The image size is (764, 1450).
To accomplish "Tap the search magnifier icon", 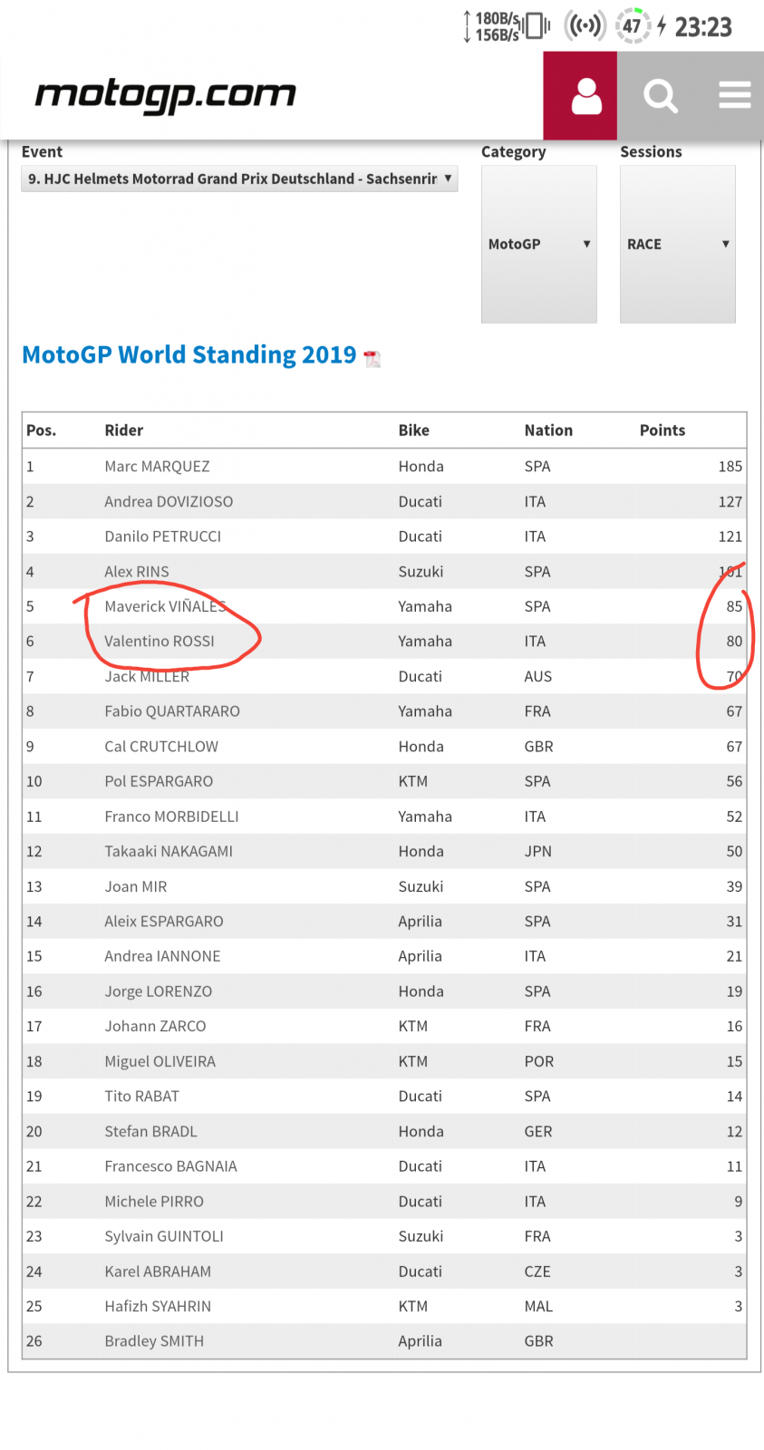I will 661,96.
